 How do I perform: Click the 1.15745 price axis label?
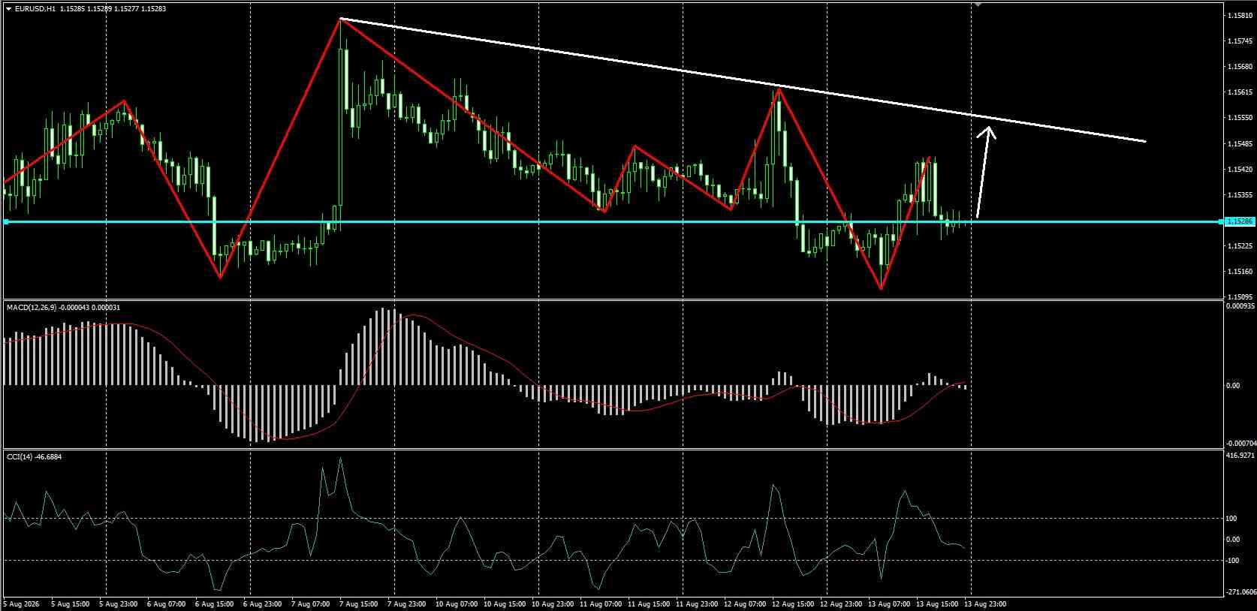click(1238, 41)
